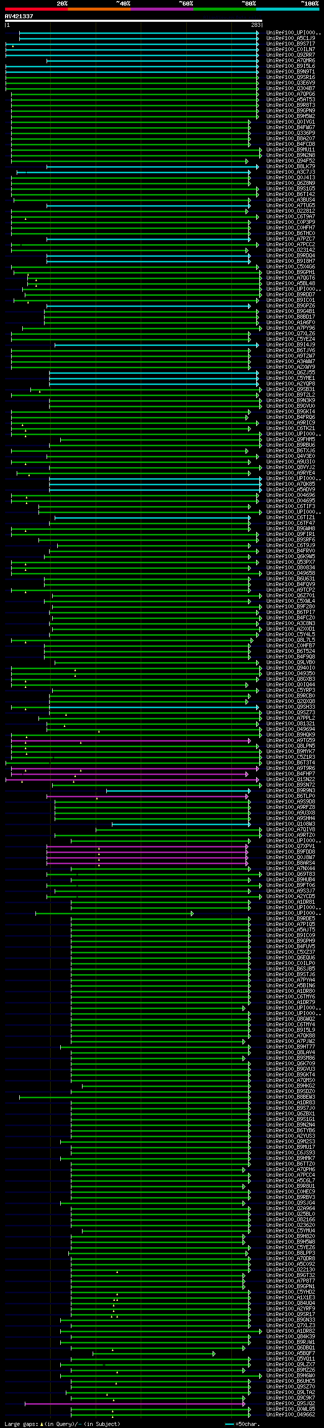Click the cyan alignment bar of UniRef100_B8LK79
The width and height of the screenshot is (324, 1428).
152,166
